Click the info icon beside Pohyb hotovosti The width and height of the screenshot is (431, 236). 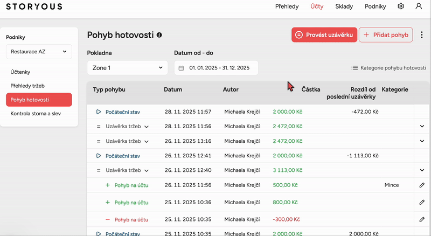pyautogui.click(x=159, y=35)
